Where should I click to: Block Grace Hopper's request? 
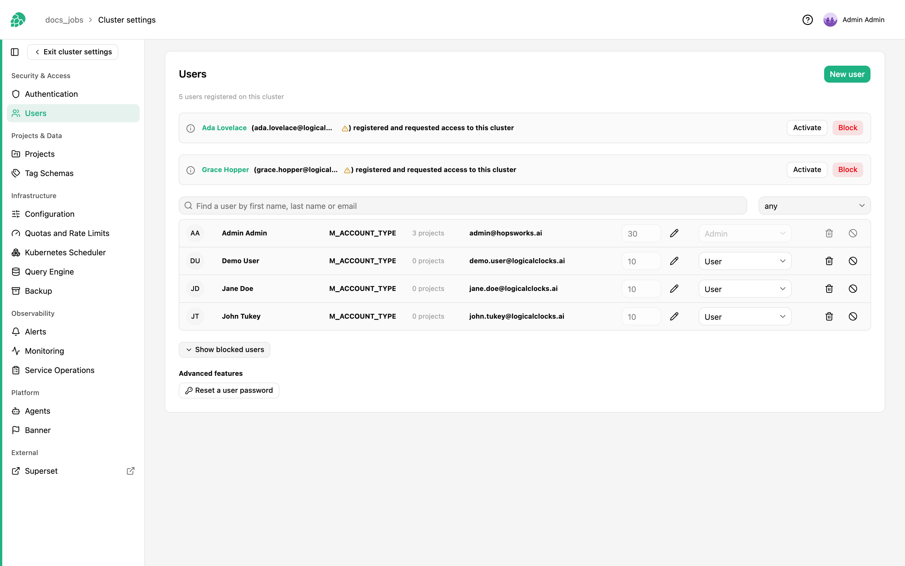[847, 170]
